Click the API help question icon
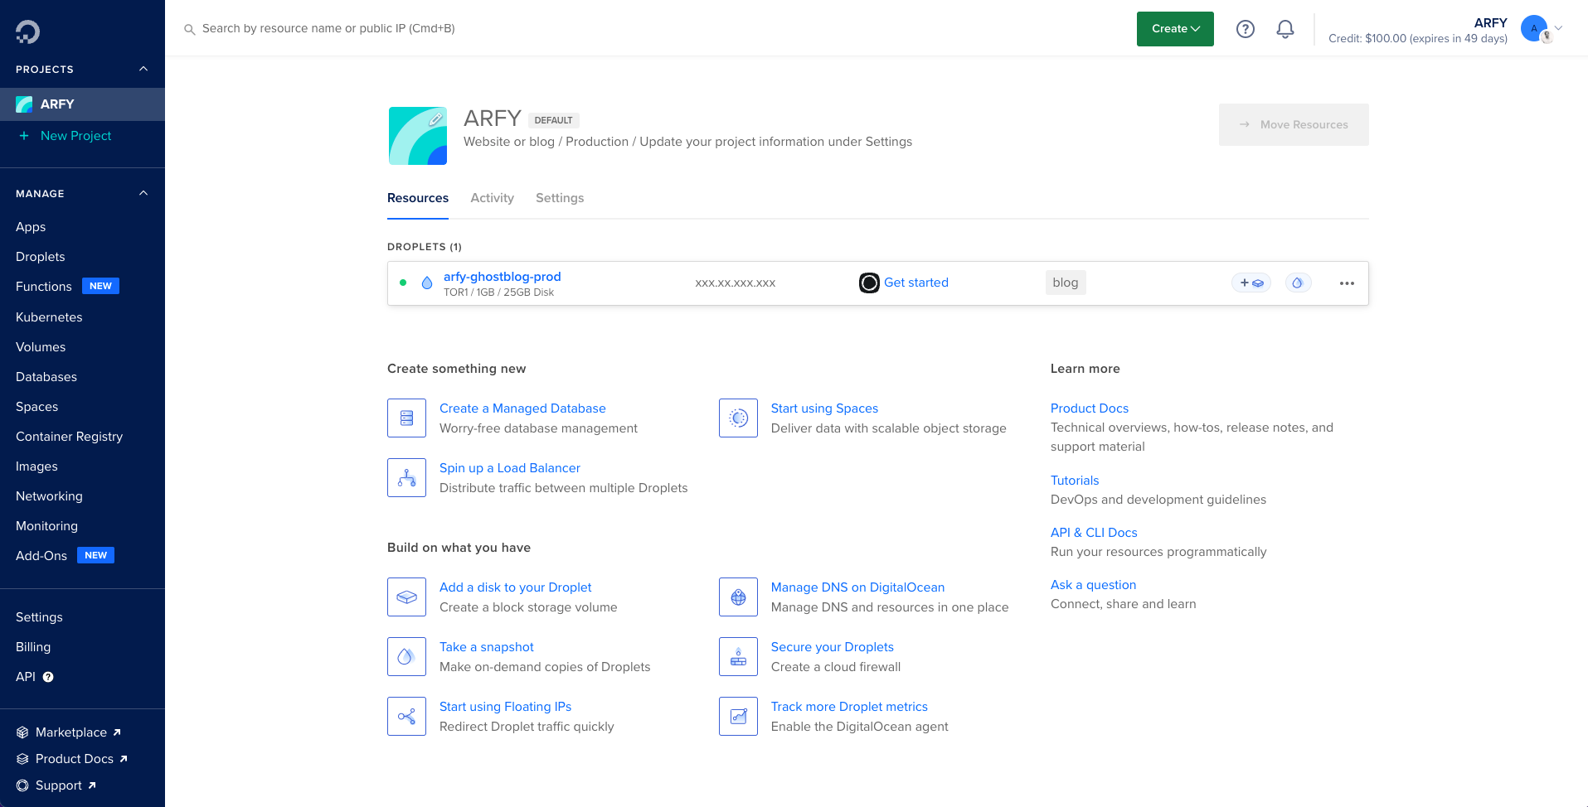Screen dimensions: 1588x807 point(48,677)
